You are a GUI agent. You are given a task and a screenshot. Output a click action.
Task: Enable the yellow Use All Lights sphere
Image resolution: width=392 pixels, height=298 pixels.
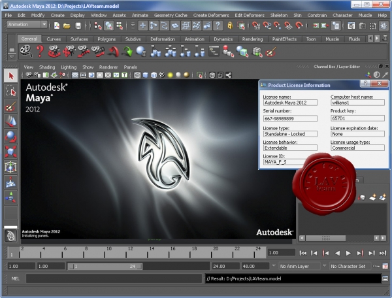tap(171, 75)
